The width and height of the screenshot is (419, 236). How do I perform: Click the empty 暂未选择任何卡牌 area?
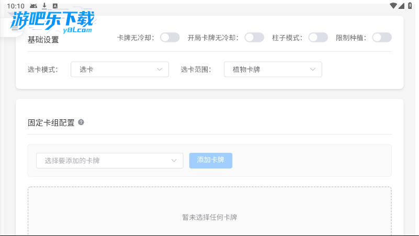209,217
